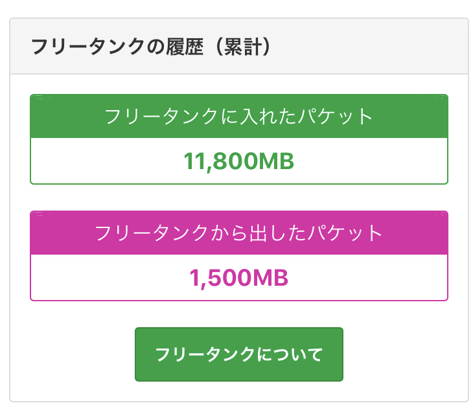Click the gray panel header bar
Viewport: 473px width, 414px height.
(x=363, y=47)
